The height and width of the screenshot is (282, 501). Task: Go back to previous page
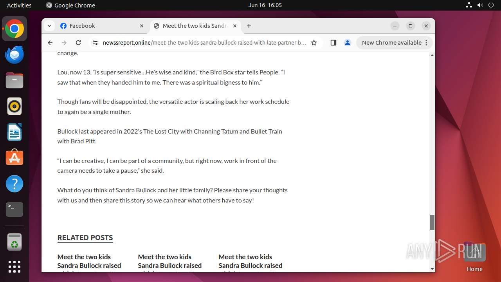[x=50, y=43]
